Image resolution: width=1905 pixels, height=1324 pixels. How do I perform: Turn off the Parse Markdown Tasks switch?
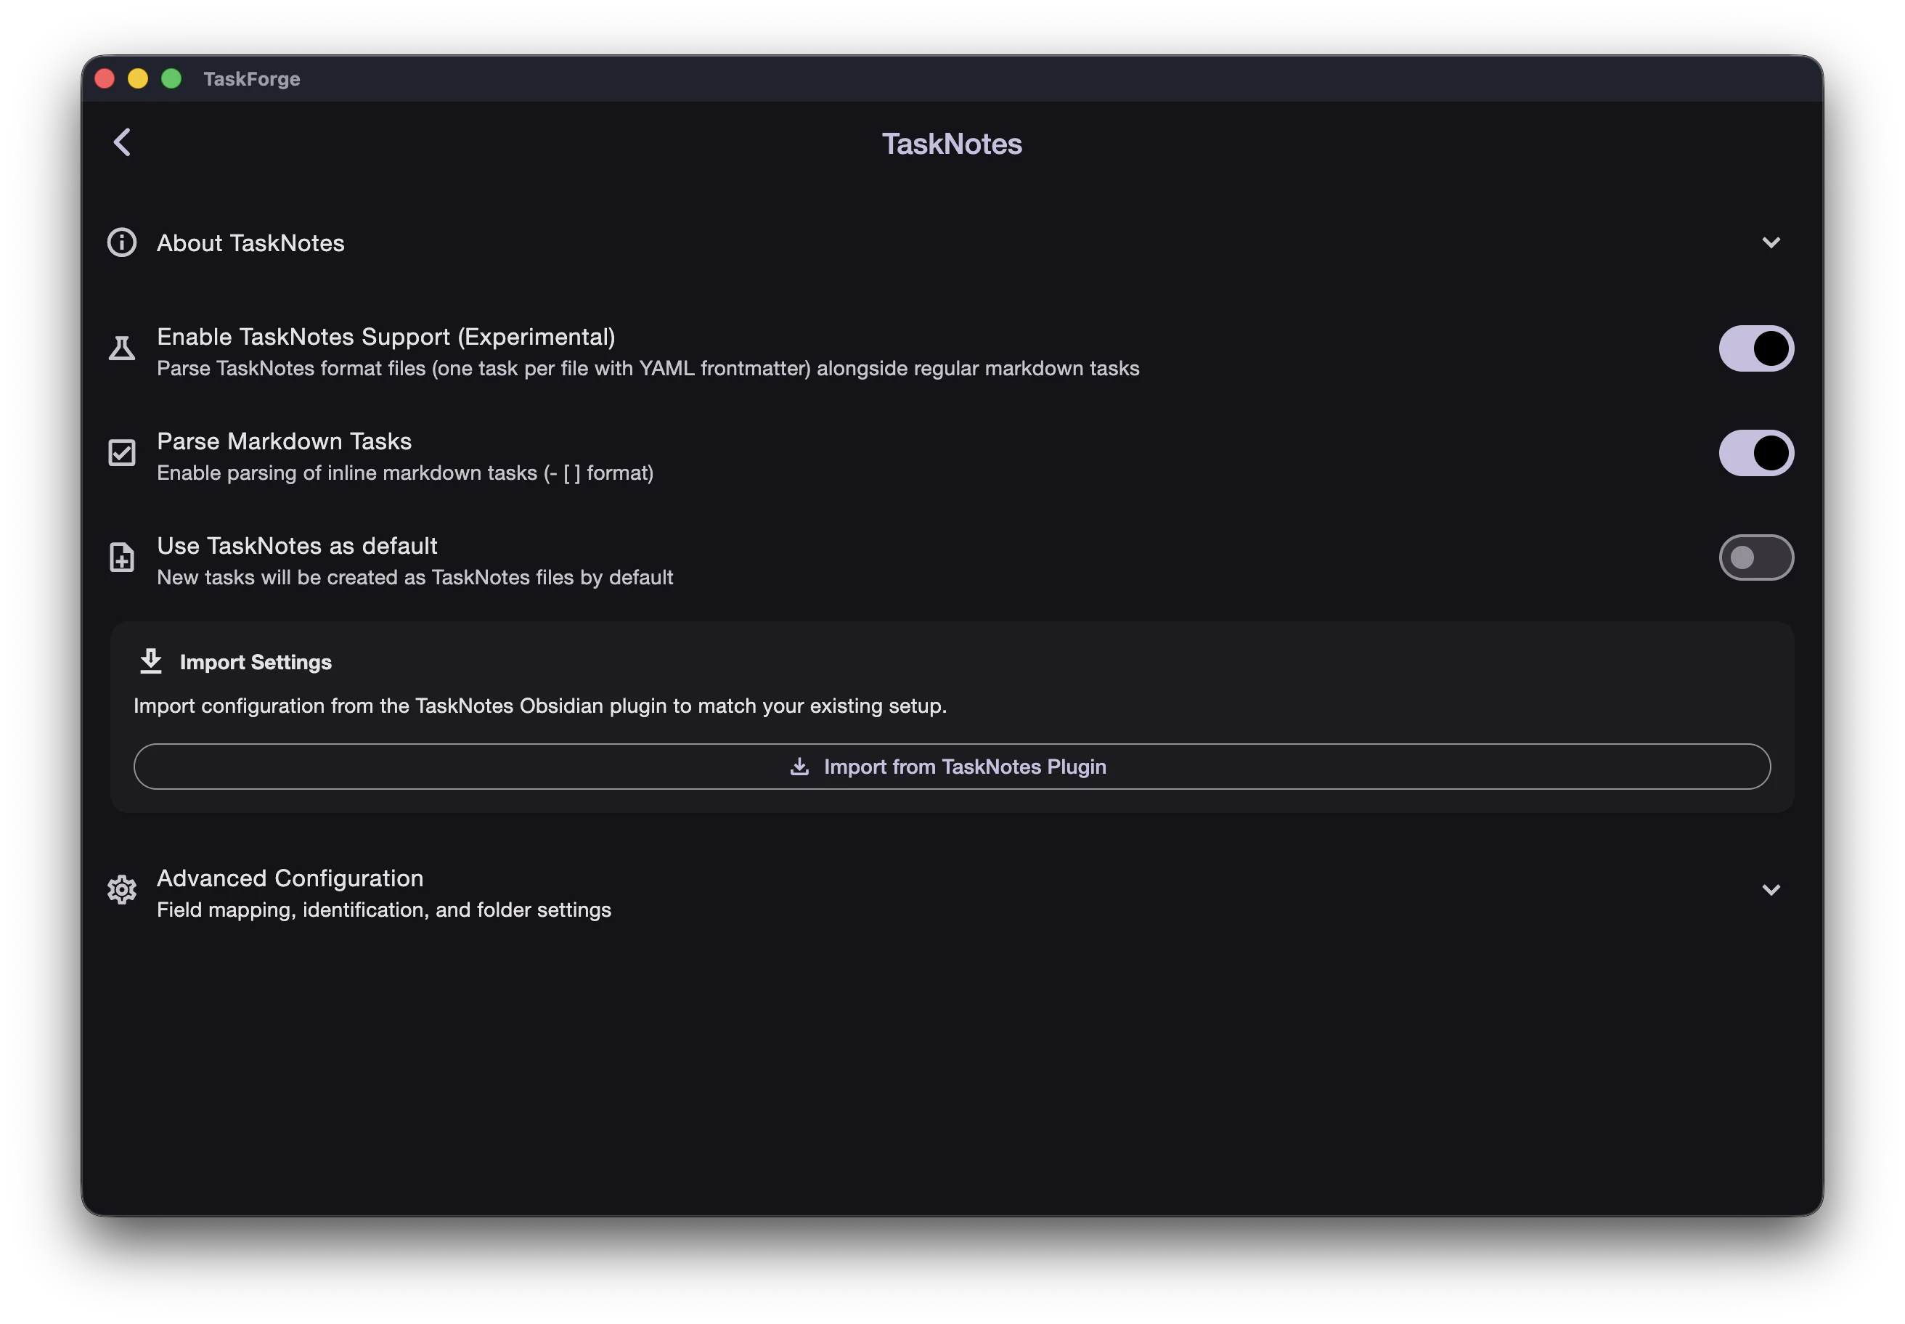pyautogui.click(x=1755, y=453)
